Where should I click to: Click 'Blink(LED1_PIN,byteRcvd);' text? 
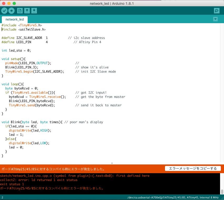32,101
